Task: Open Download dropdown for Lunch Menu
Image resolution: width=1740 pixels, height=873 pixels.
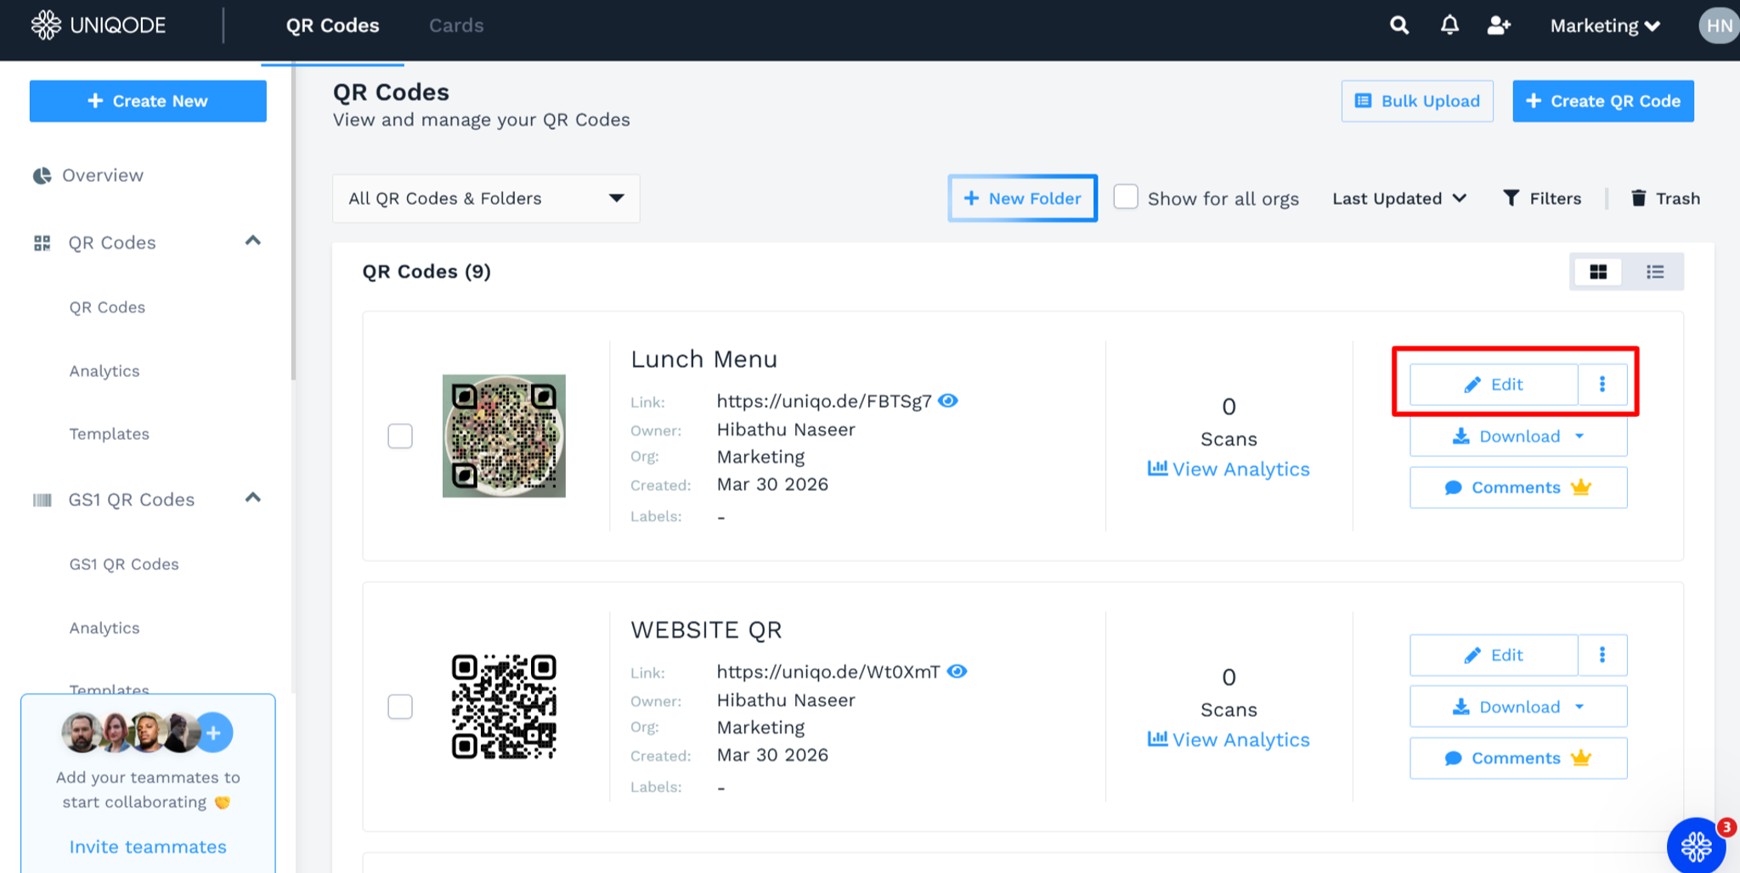Action: pos(1518,436)
